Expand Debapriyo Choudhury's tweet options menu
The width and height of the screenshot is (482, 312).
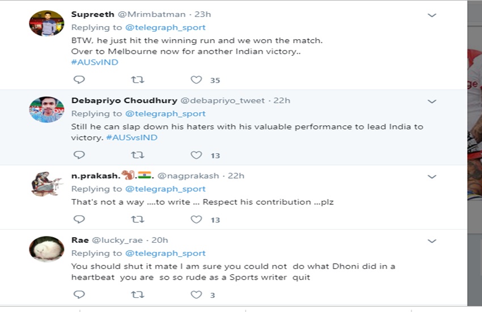(432, 102)
